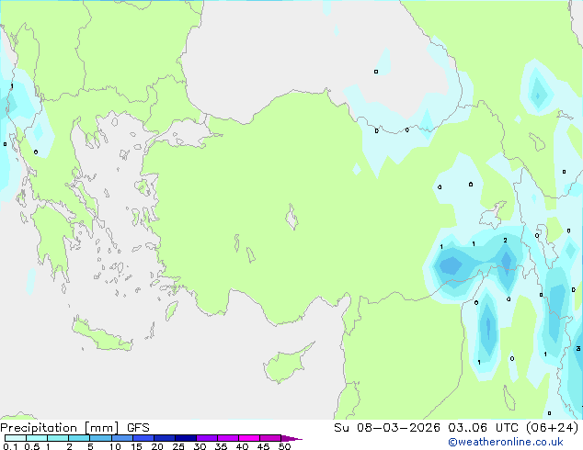The image size is (583, 450).
Task: Click the island of Cyprus on the map
Action: 287,365
